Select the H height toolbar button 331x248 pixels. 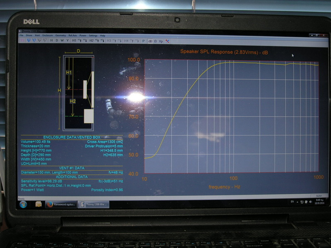51,41
